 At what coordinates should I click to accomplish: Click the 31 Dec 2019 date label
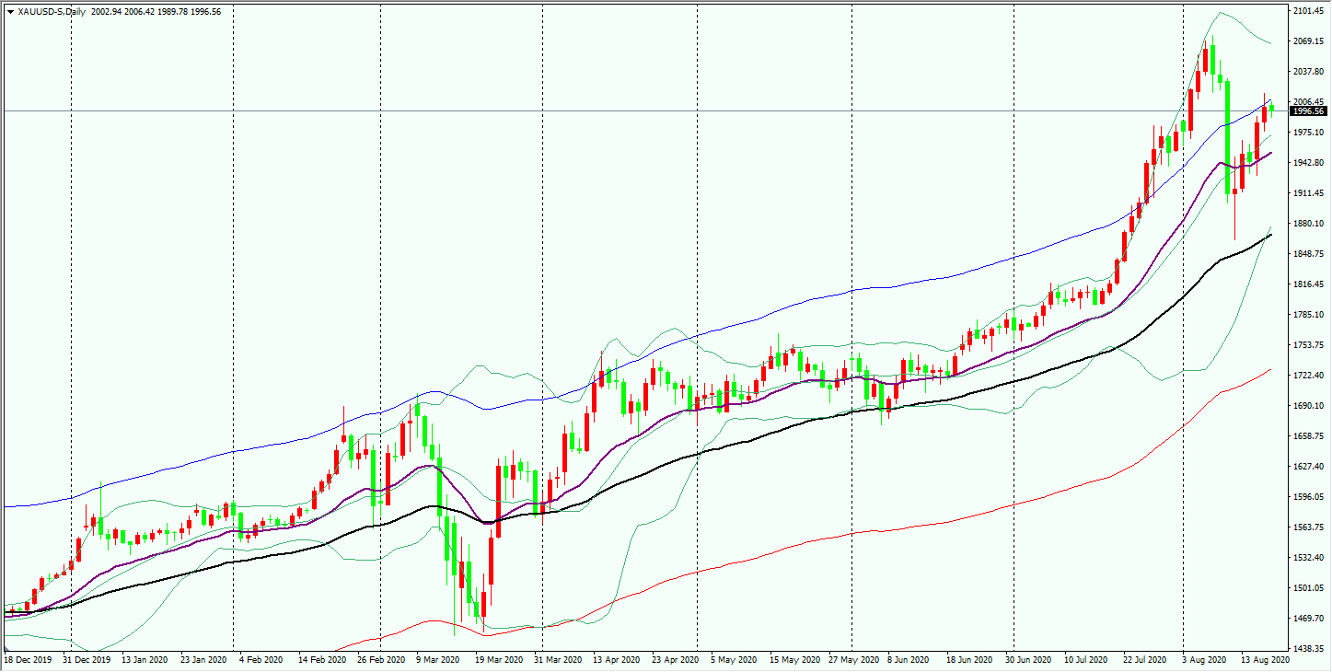(x=87, y=661)
